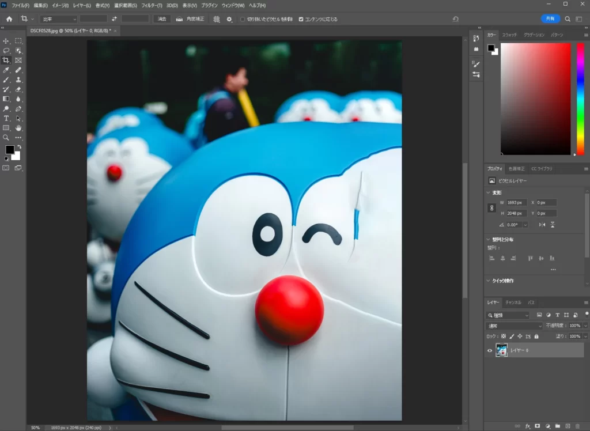This screenshot has height=431, width=590.
Task: Swap foreground and background colors
Action: [x=19, y=147]
